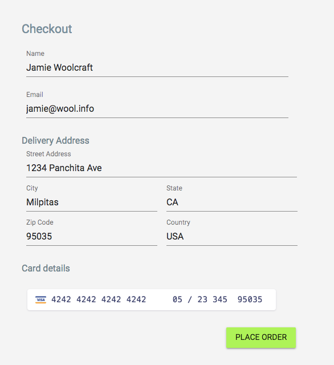Edit the Email field jamie@wool.info

coord(157,109)
